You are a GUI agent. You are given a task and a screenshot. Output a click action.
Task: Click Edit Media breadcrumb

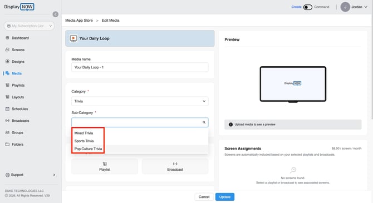tap(111, 21)
